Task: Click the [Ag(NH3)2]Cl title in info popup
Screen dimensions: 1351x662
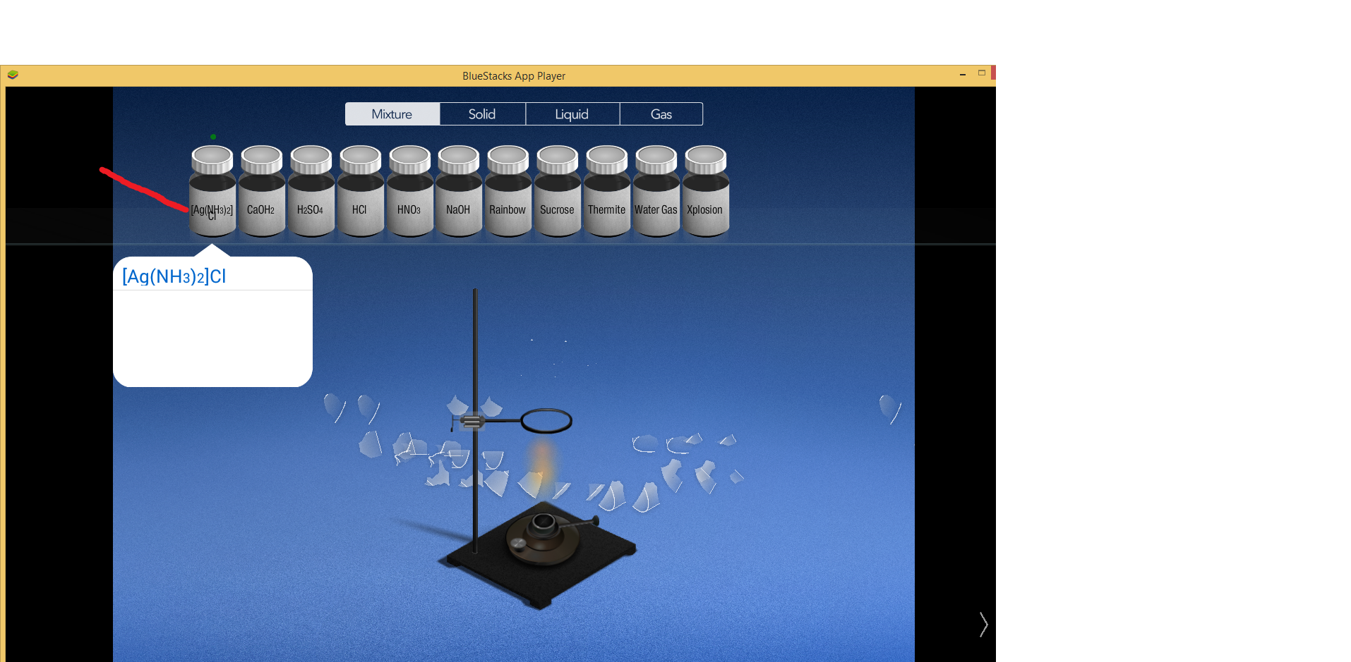Action: (174, 276)
